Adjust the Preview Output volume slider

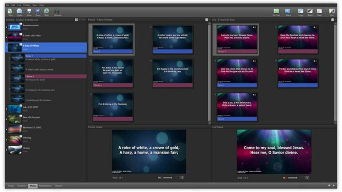click(167, 178)
